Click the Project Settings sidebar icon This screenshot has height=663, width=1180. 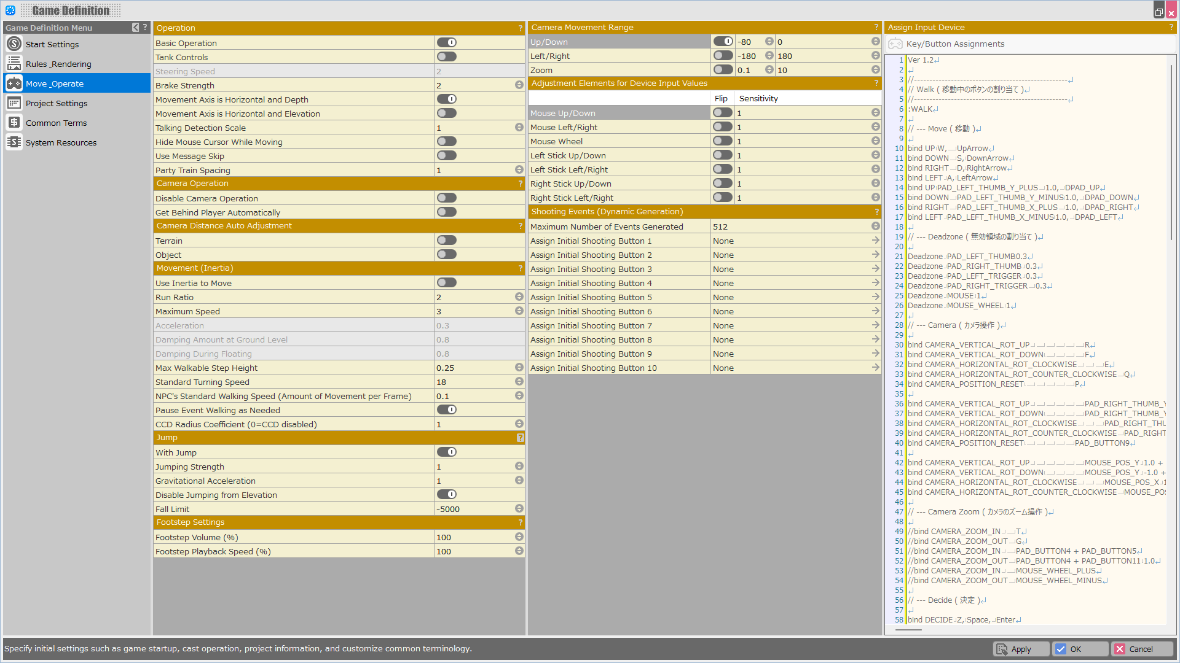(14, 103)
